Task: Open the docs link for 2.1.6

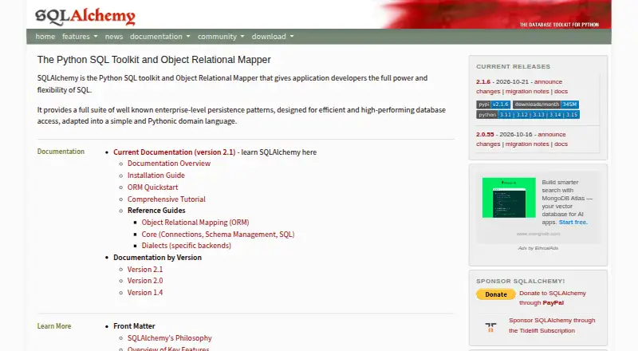Action: click(561, 92)
